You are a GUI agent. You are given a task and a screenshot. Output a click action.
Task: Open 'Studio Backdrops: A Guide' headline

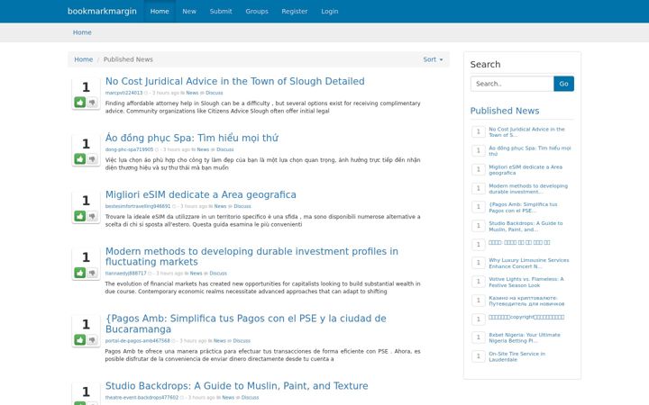pyautogui.click(x=236, y=386)
